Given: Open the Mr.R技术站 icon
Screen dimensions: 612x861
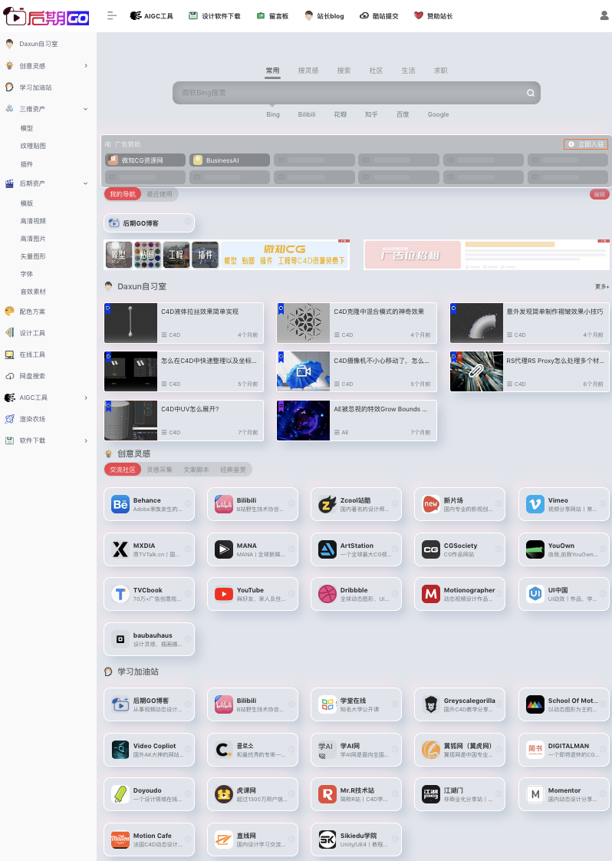Looking at the screenshot, I should point(327,794).
